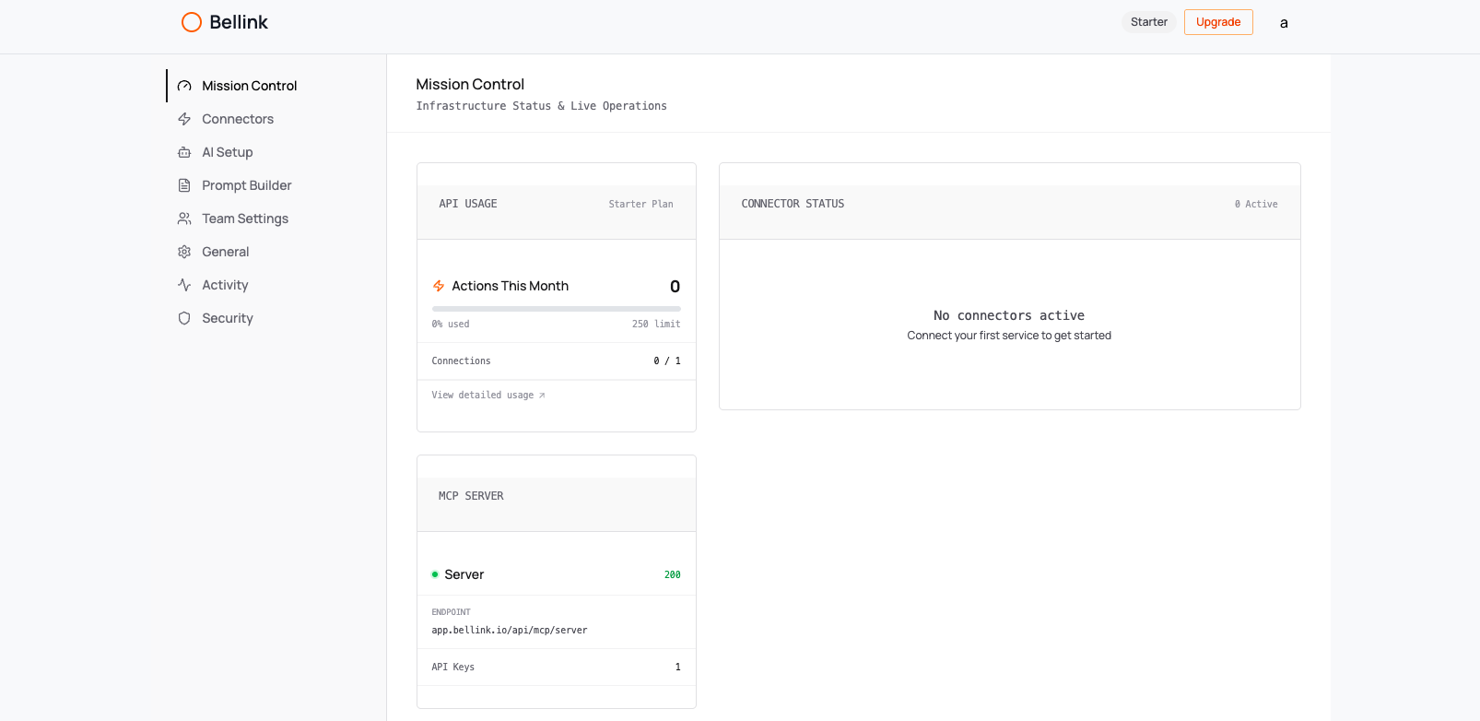Click the Bellink brand name
Screen dimensions: 1480x721
click(239, 22)
